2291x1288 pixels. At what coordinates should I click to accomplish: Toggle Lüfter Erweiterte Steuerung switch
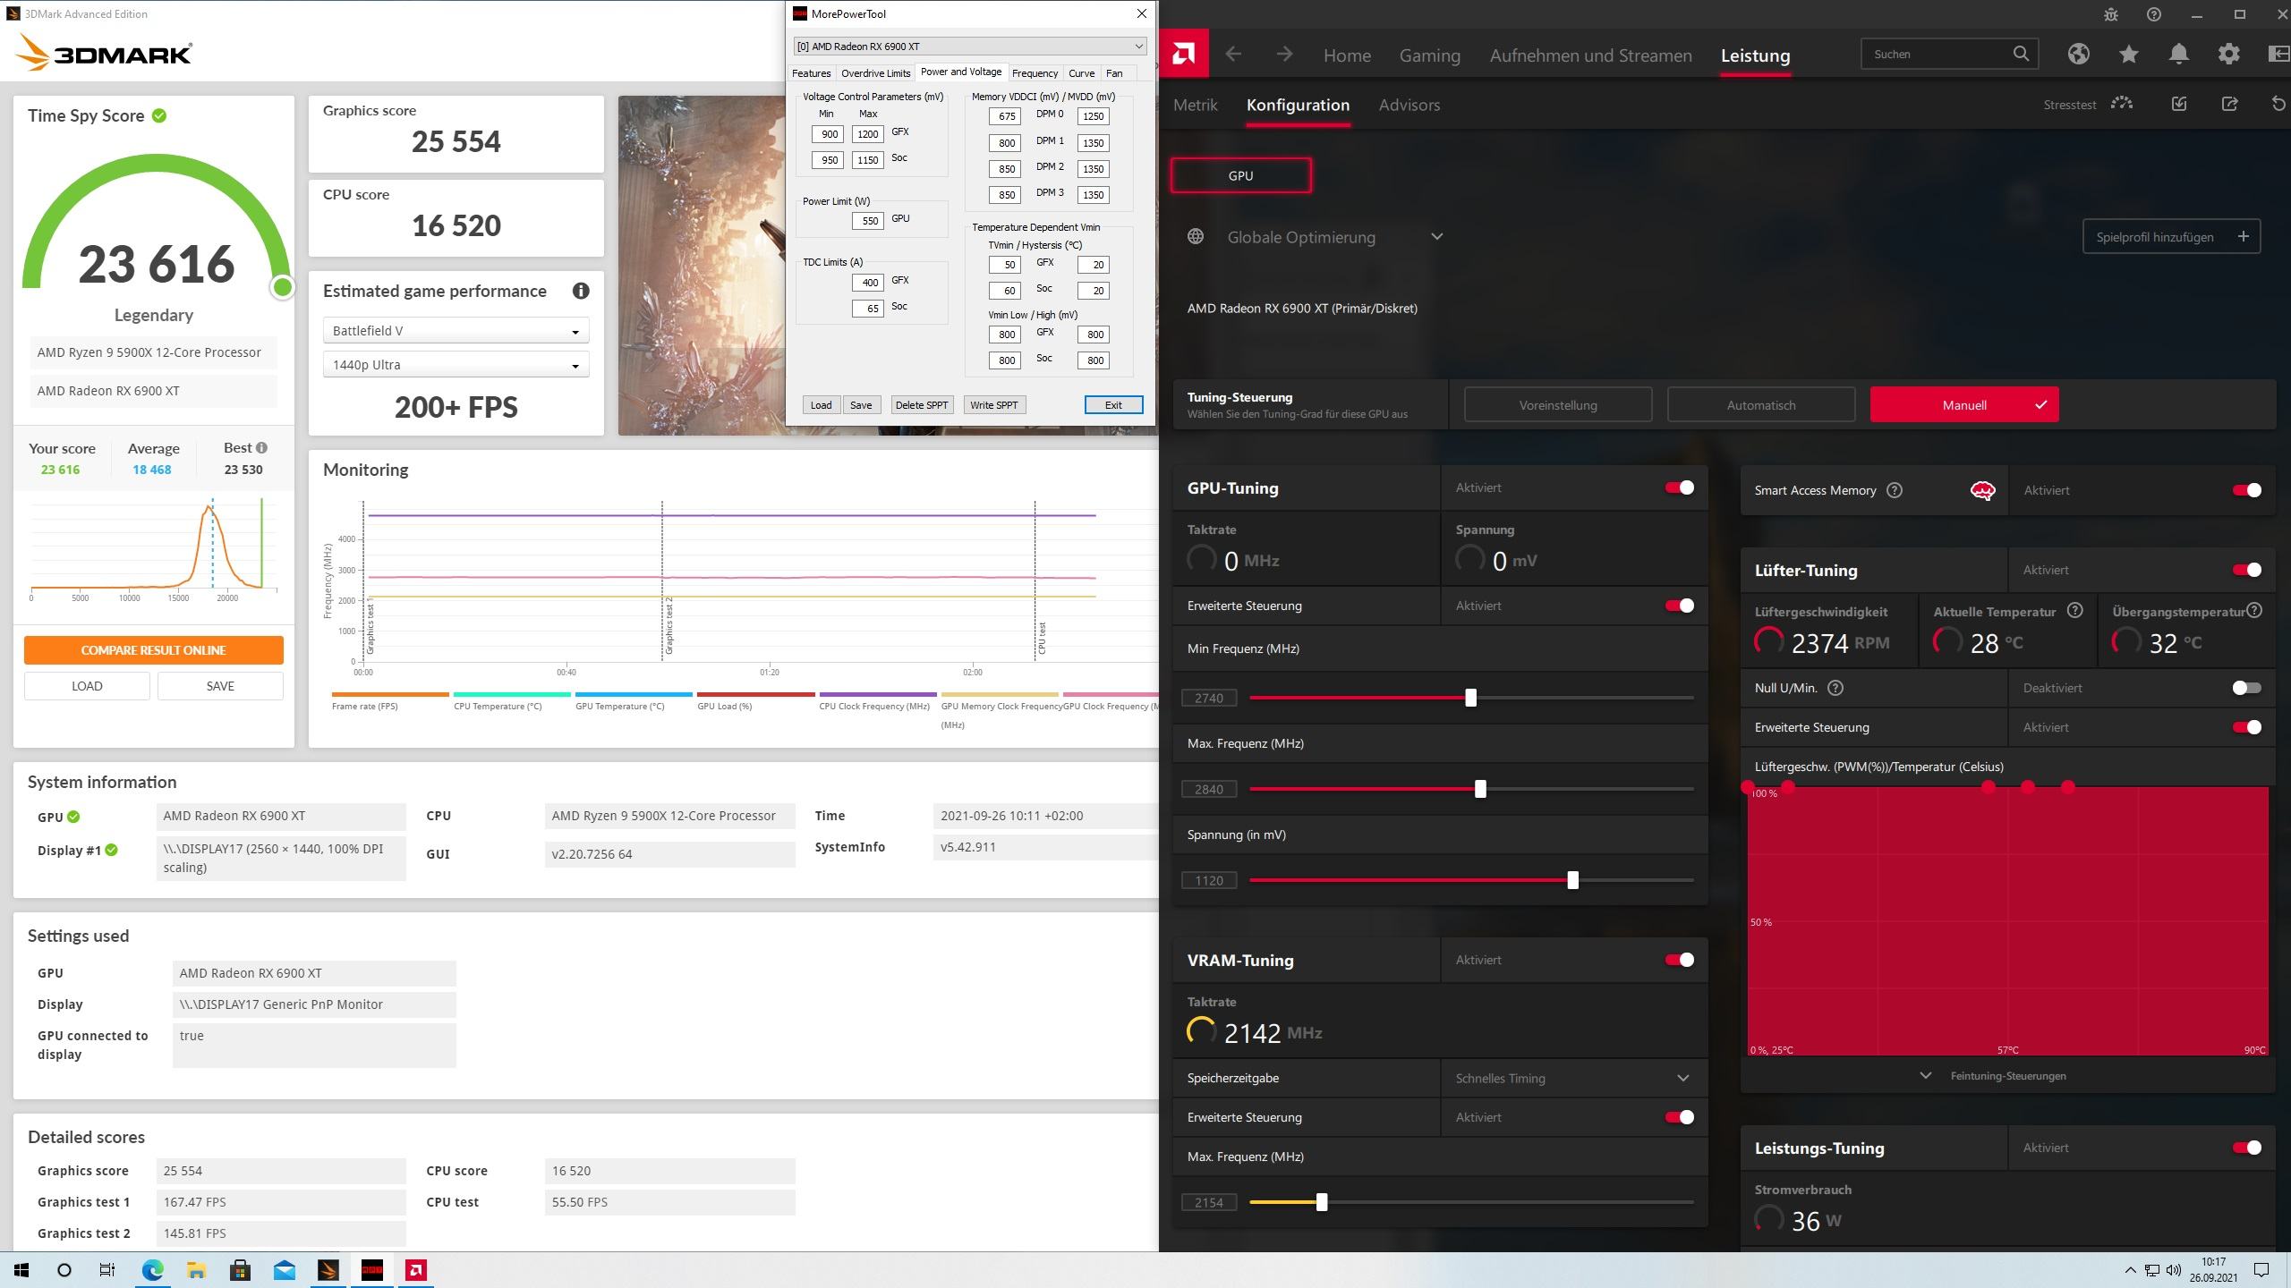[2246, 727]
